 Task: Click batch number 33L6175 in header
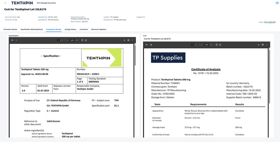85,22
